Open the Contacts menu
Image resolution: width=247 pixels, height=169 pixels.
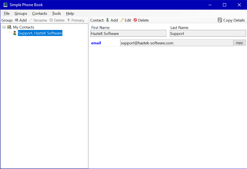click(40, 13)
